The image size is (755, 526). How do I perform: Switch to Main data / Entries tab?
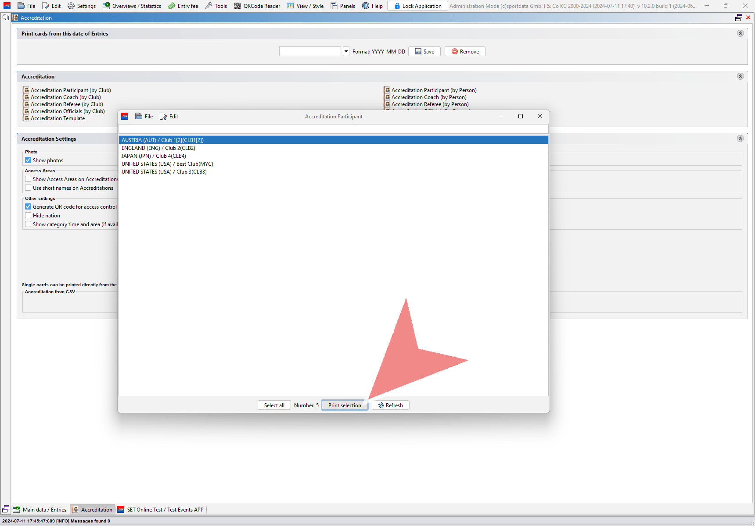pos(40,509)
